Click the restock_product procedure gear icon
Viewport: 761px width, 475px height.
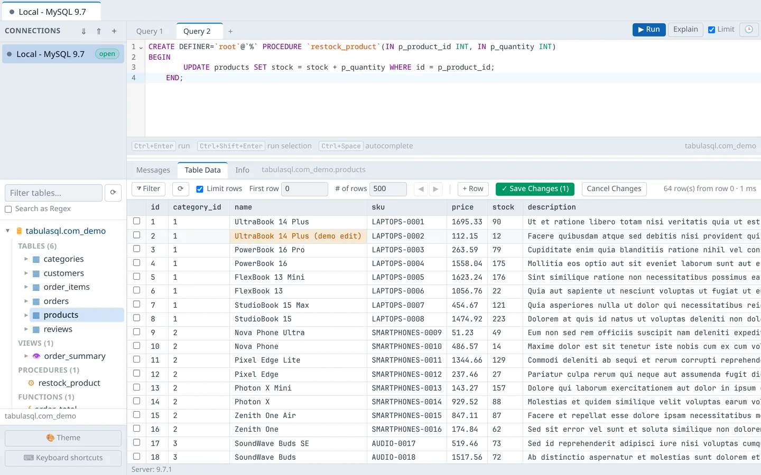(x=31, y=383)
